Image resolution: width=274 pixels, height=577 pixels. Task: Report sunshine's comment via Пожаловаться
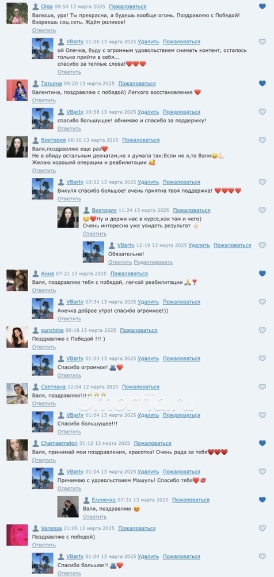tap(139, 330)
